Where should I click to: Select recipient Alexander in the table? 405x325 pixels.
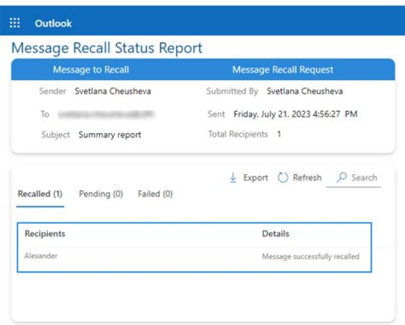tap(41, 256)
